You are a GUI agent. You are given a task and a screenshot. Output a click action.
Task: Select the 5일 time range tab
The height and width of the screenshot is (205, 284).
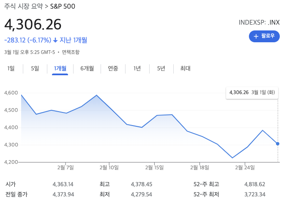coord(35,68)
